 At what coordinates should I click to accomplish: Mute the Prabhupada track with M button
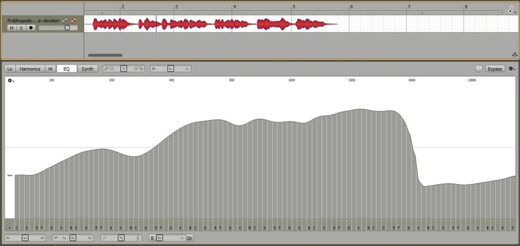[12, 28]
